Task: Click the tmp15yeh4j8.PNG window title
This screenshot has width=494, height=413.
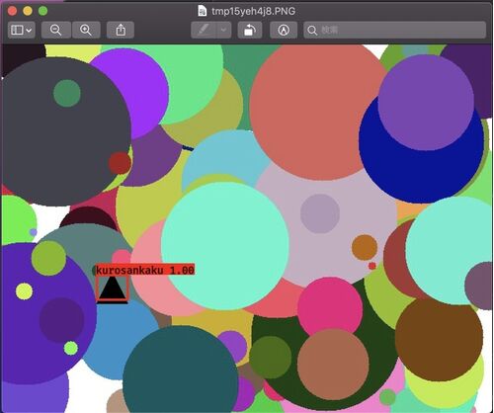Action: pos(253,11)
